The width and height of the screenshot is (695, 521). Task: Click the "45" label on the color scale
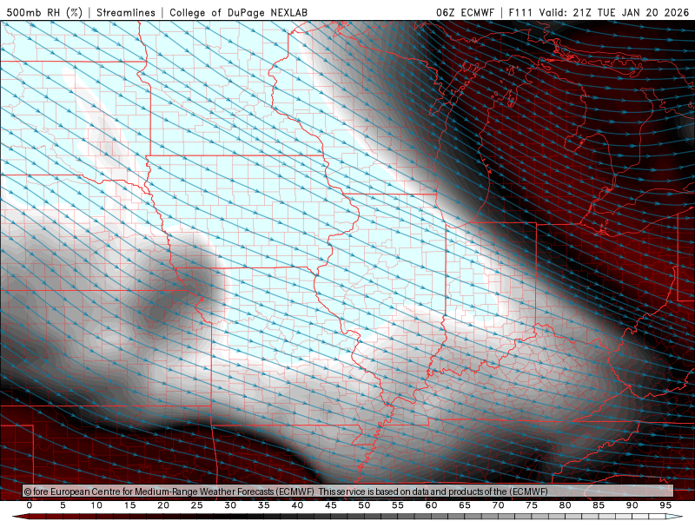click(331, 505)
